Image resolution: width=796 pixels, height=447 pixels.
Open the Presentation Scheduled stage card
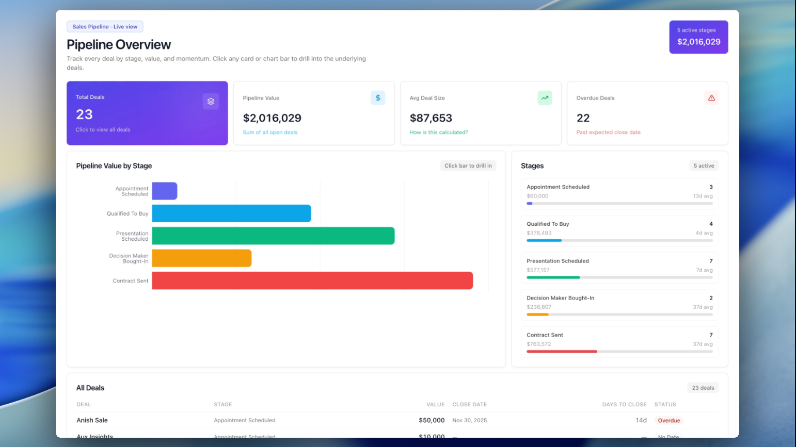tap(619, 269)
